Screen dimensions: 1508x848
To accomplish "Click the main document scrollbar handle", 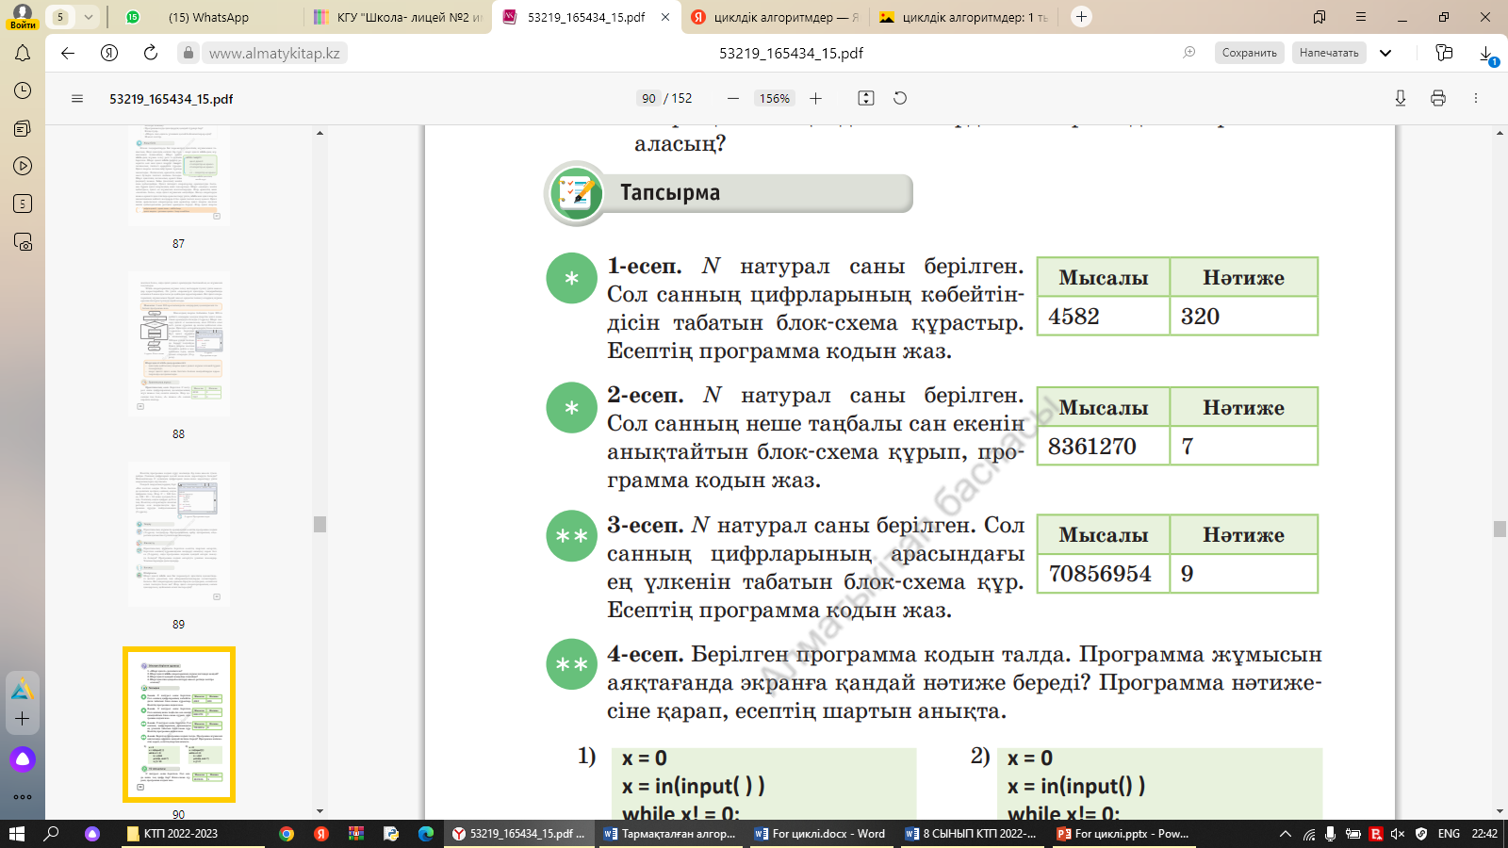I will 1500,529.
